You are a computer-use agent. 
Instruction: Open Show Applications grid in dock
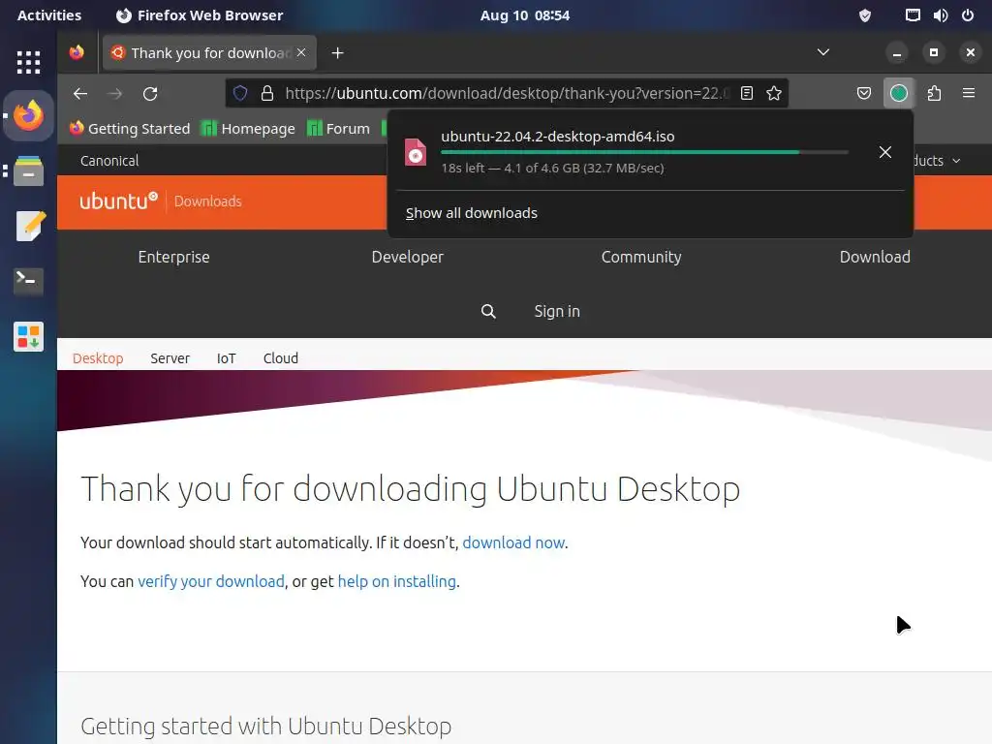[28, 62]
